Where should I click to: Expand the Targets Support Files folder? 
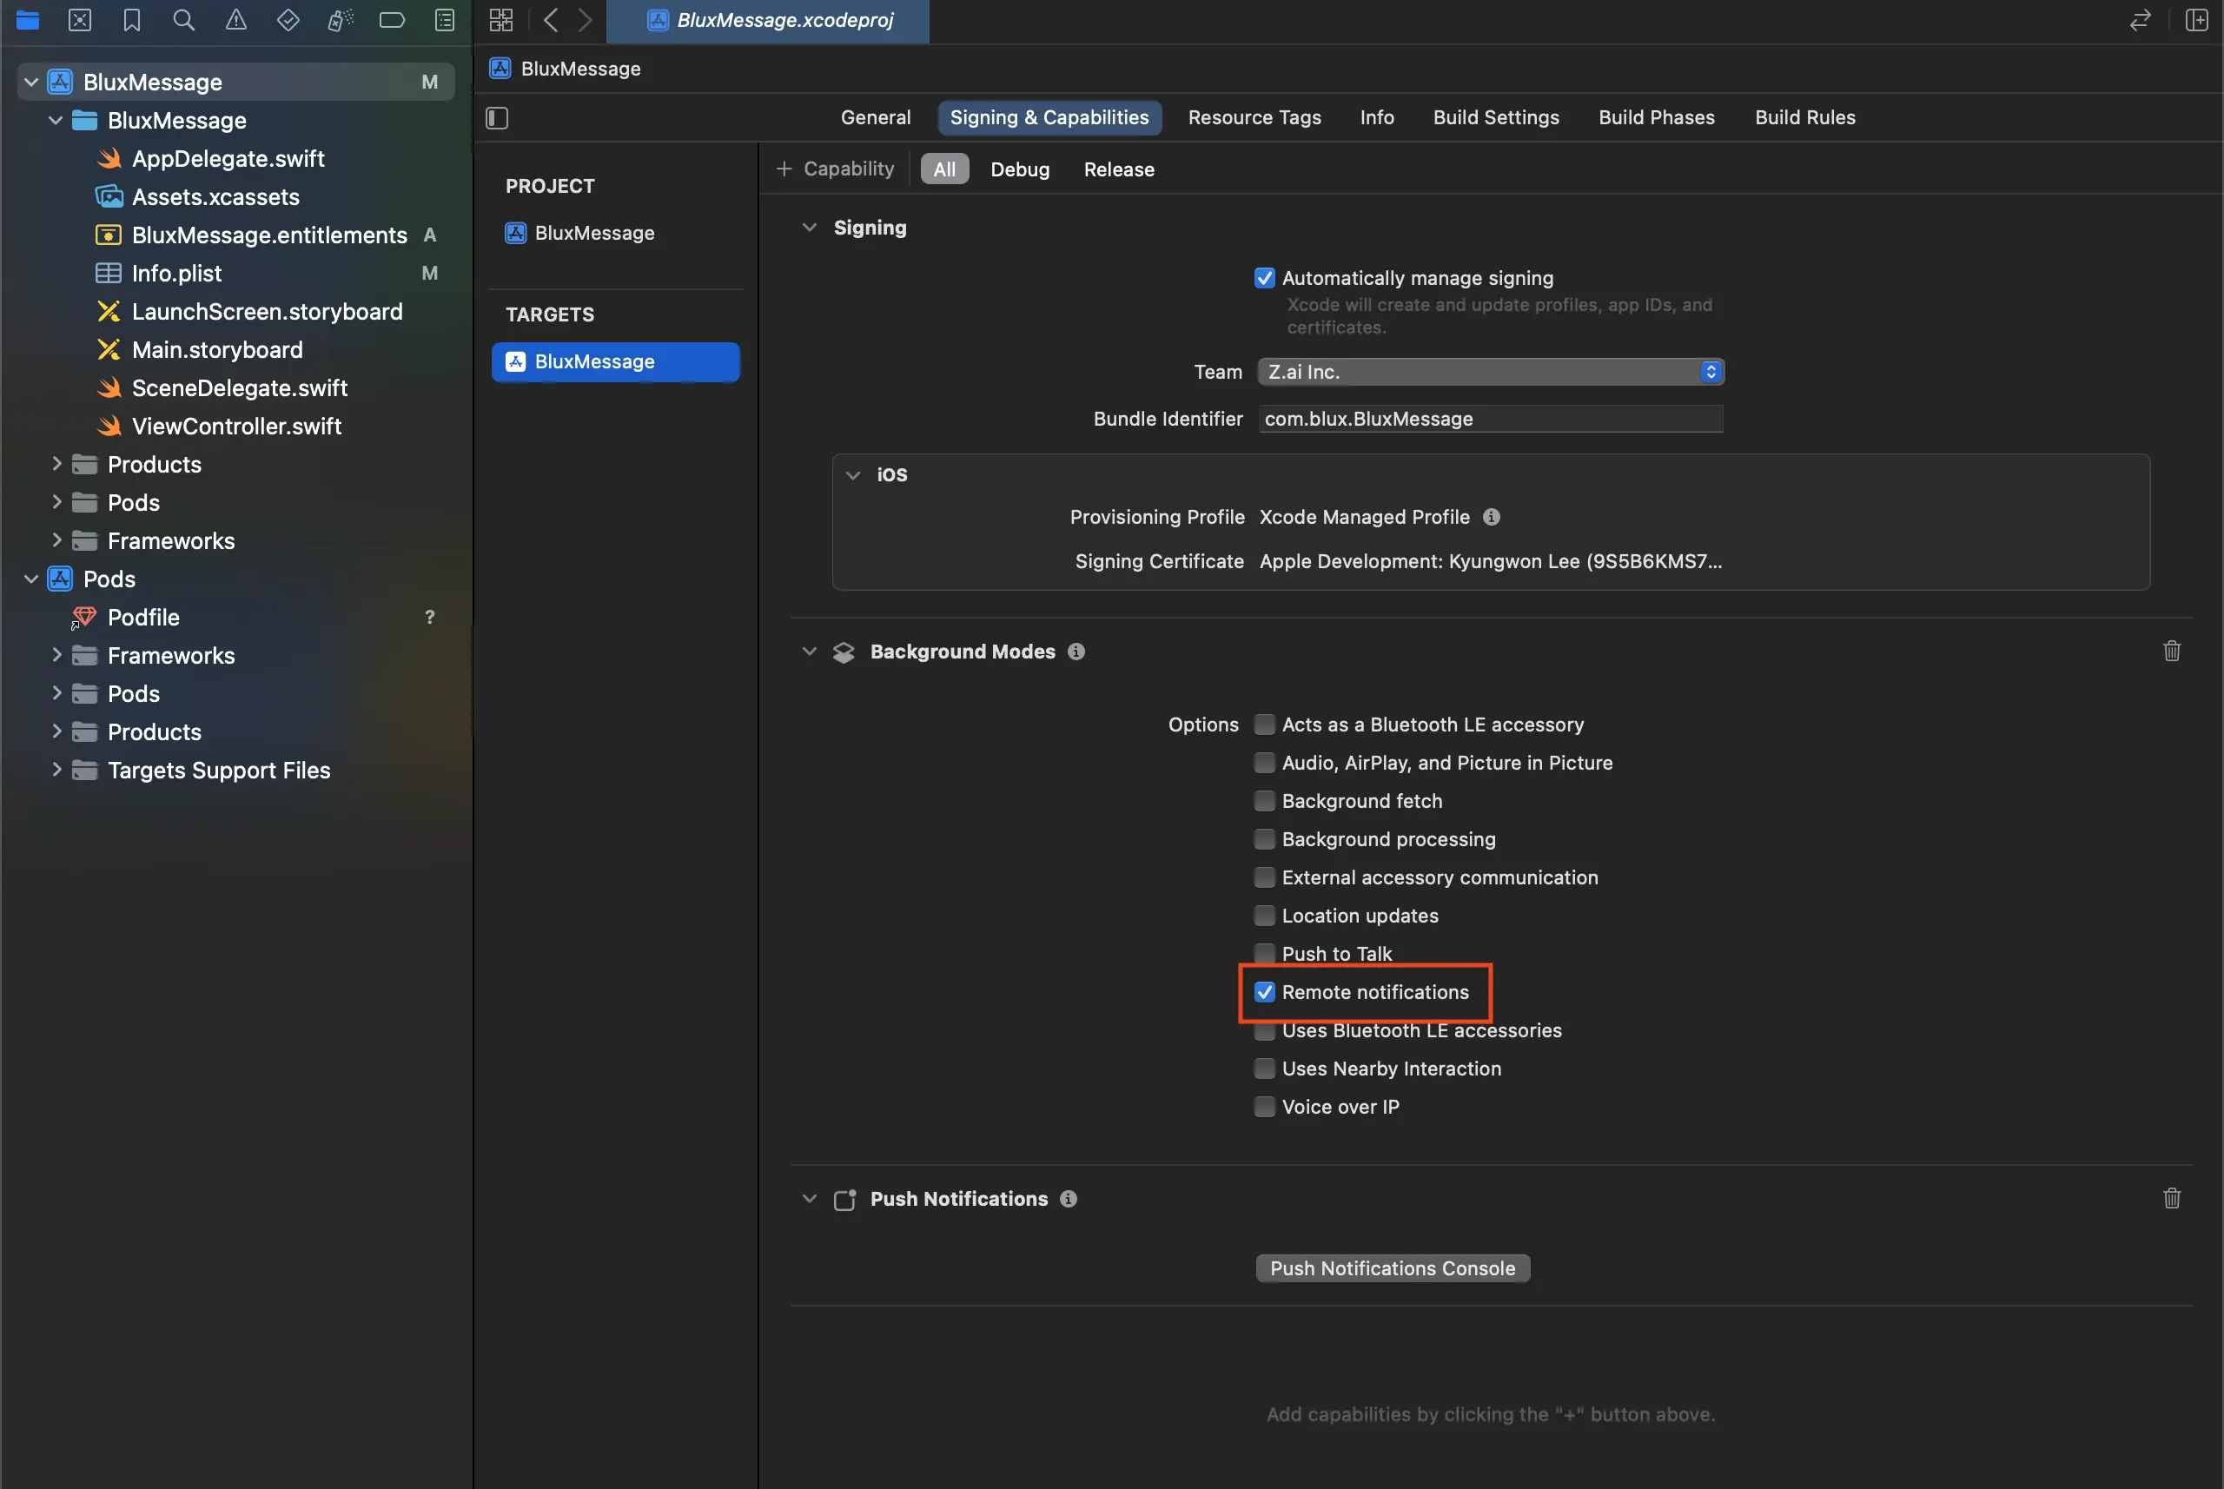pyautogui.click(x=56, y=771)
